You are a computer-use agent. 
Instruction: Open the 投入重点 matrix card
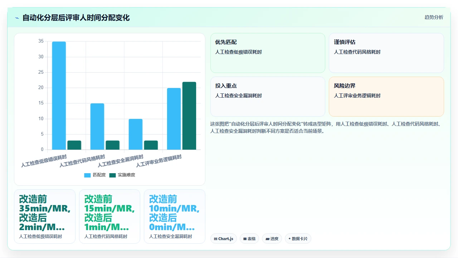pyautogui.click(x=268, y=97)
